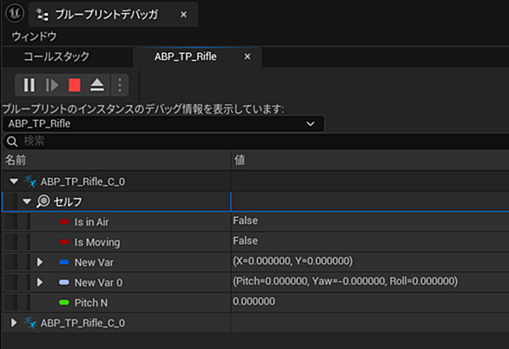Collapse the セルフ section
The width and height of the screenshot is (509, 349).
(x=27, y=201)
